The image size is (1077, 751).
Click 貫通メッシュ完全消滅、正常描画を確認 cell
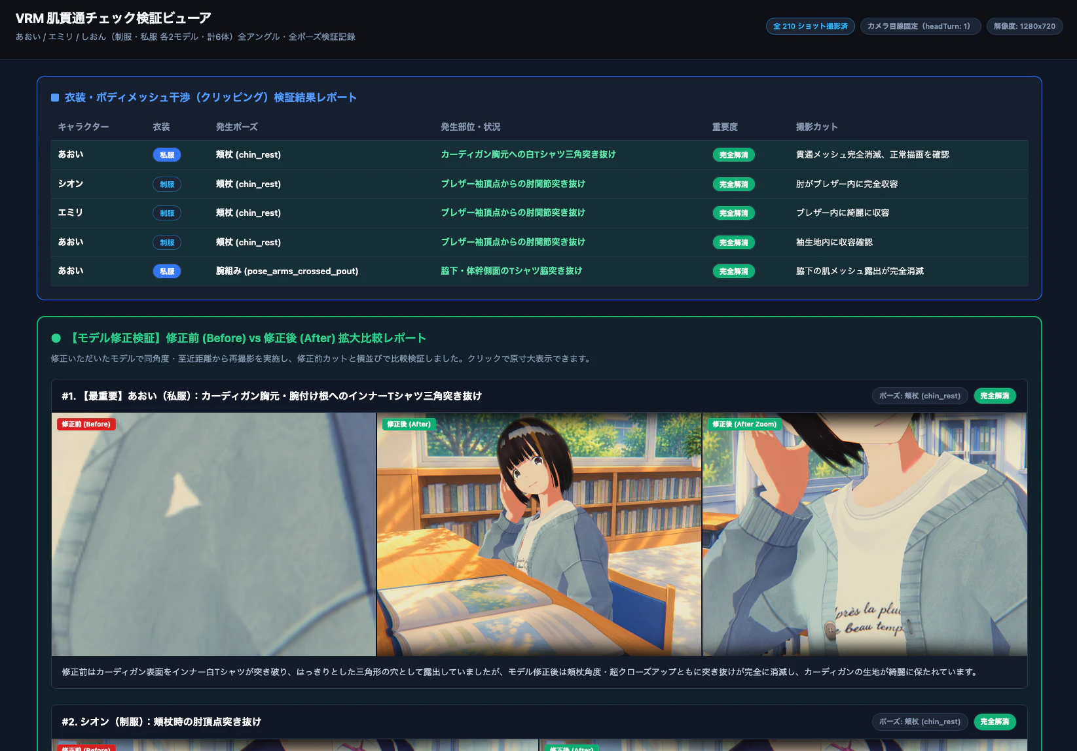[x=872, y=154]
